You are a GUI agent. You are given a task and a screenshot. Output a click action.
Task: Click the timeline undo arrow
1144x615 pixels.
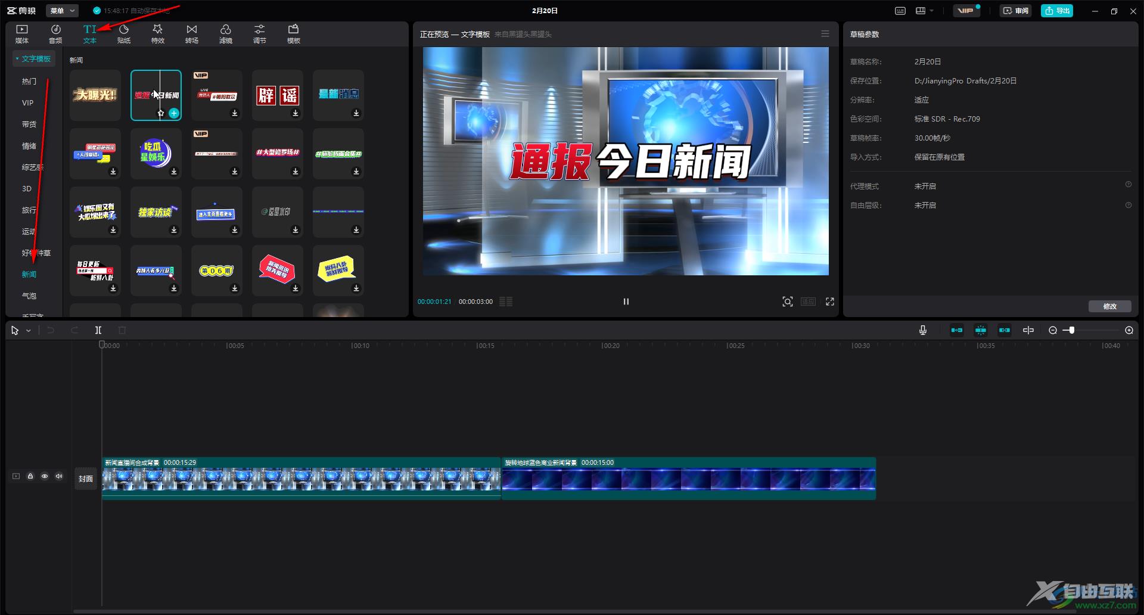tap(51, 330)
